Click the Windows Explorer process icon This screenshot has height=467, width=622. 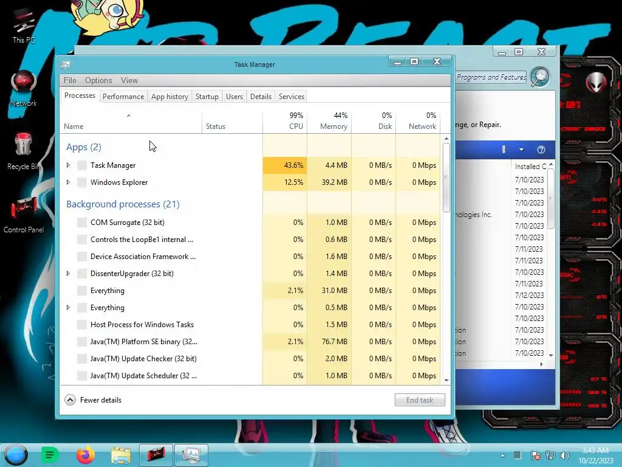point(82,182)
